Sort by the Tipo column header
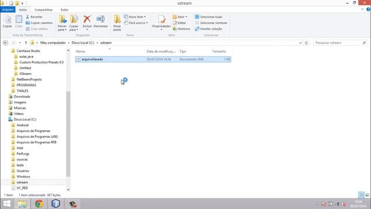Viewport: 371px width, 209px height. [183, 51]
